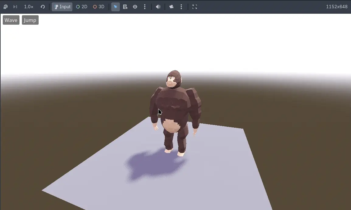This screenshot has height=210, width=351.
Task: Suspend the running game with the pause icon
Action: point(5,7)
